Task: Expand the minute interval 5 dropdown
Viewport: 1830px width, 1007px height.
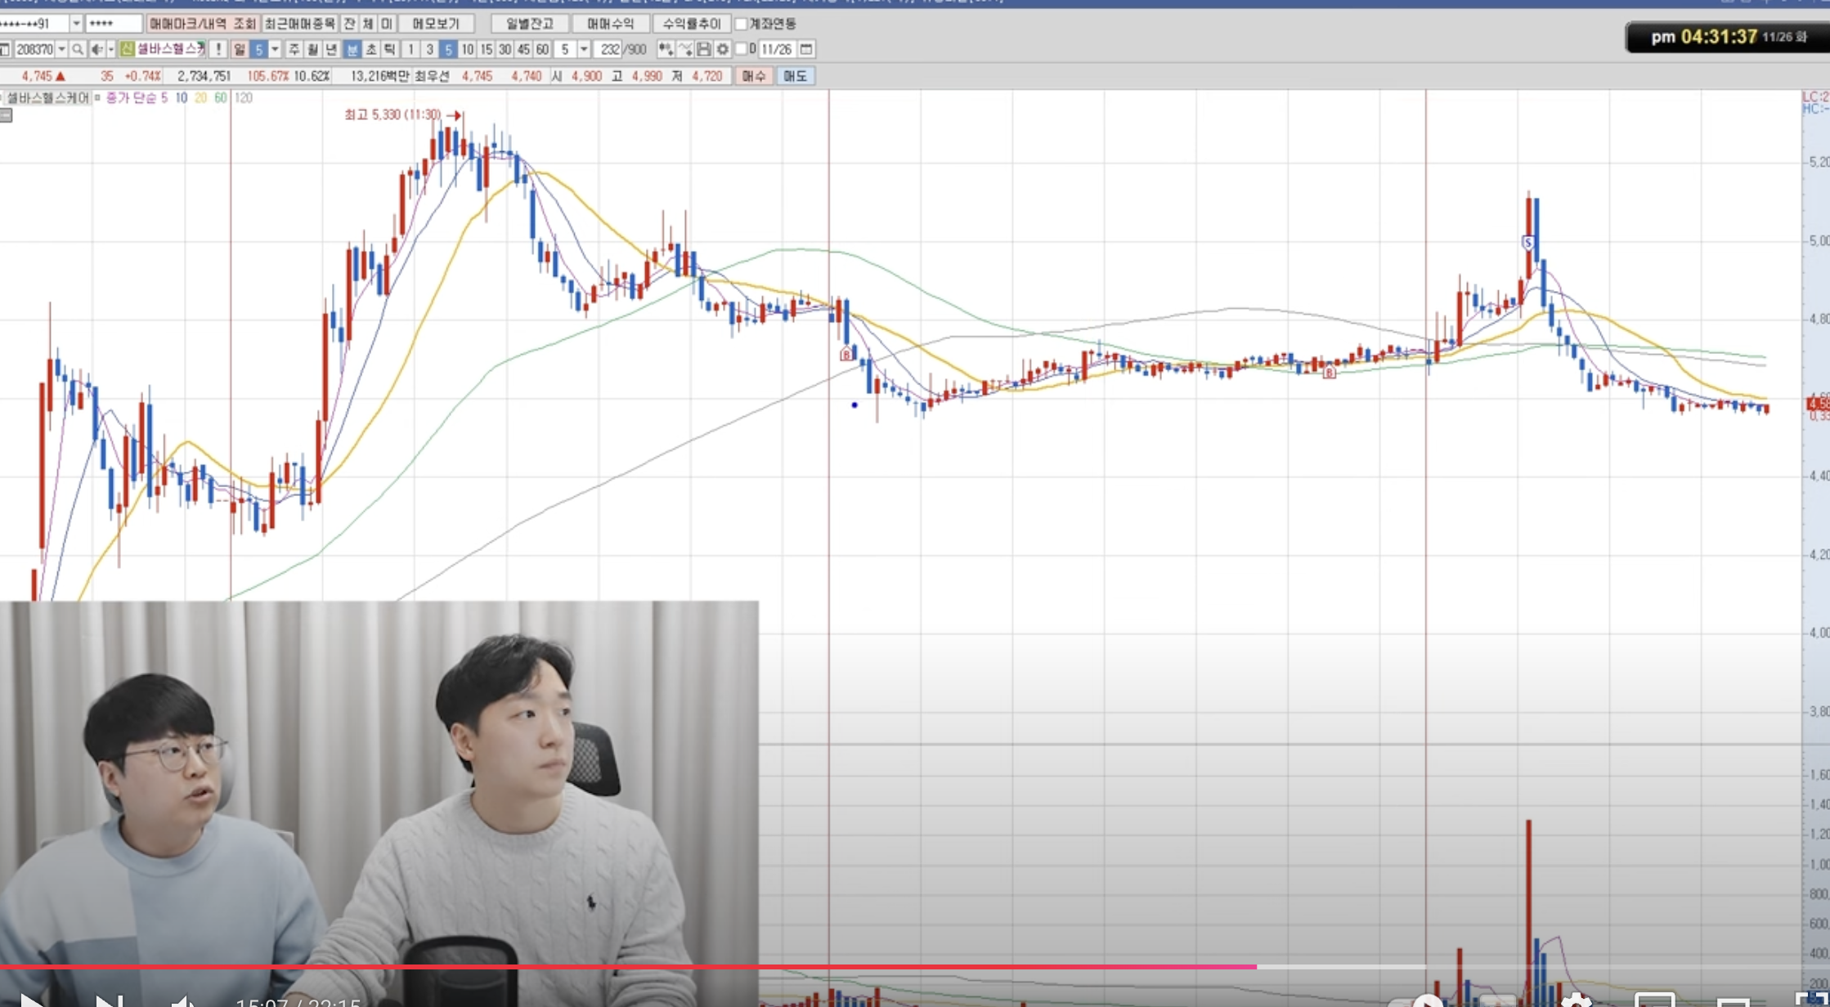Action: [x=584, y=50]
